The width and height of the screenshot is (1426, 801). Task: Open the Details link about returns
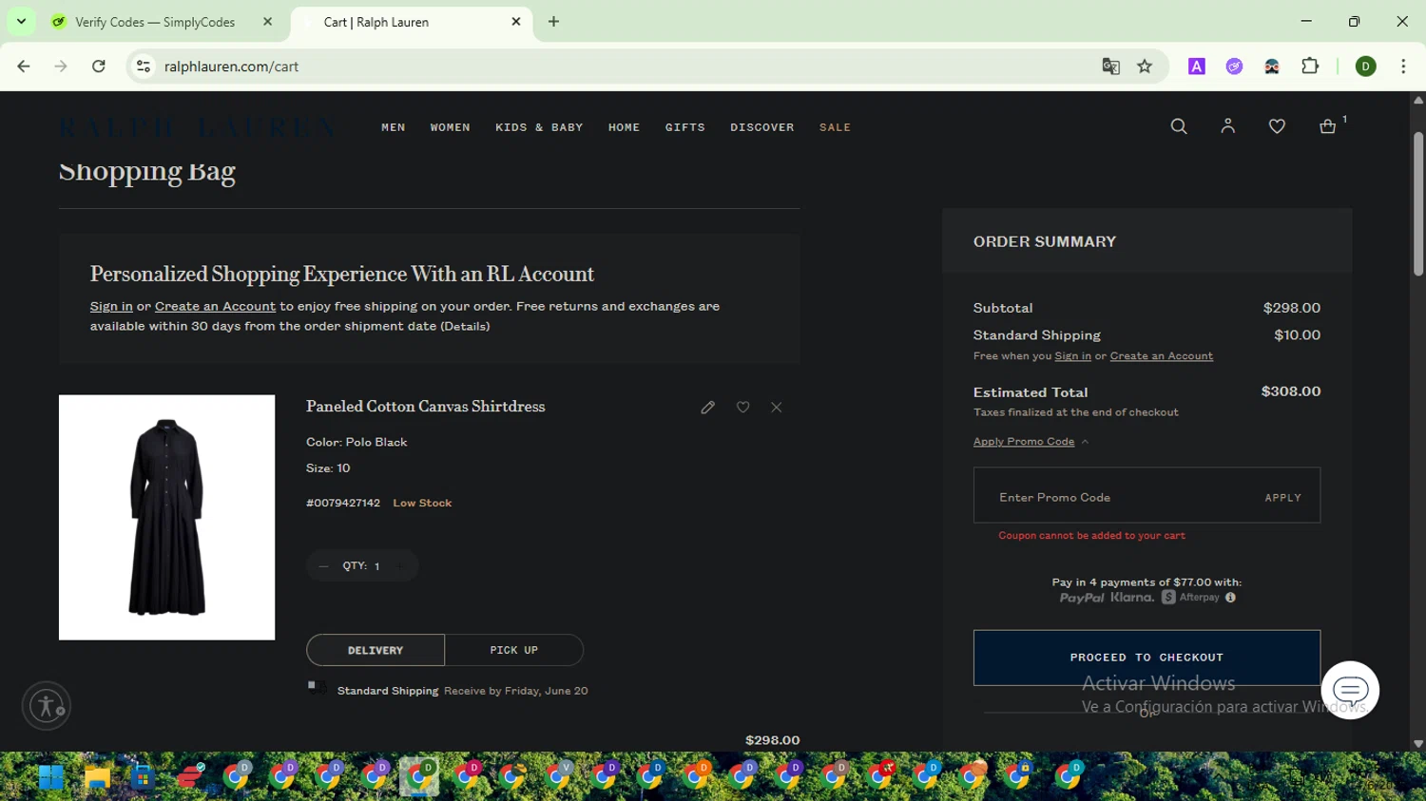click(465, 327)
